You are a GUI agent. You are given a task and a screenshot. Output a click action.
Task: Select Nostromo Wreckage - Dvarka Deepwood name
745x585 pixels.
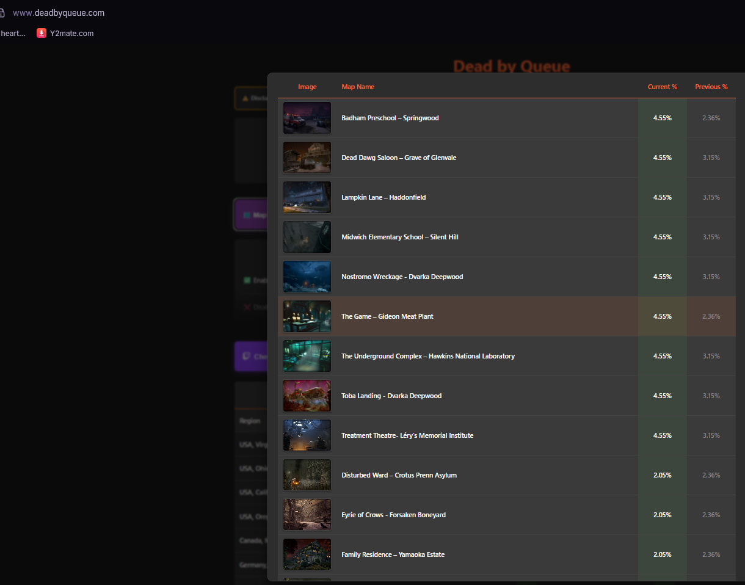(402, 277)
